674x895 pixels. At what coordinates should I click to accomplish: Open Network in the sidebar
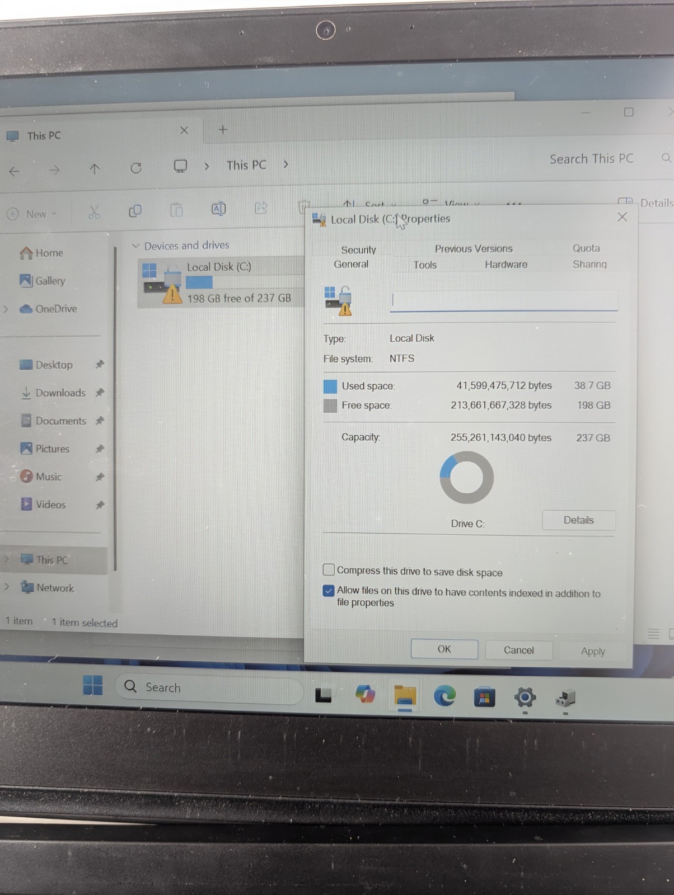pos(47,587)
